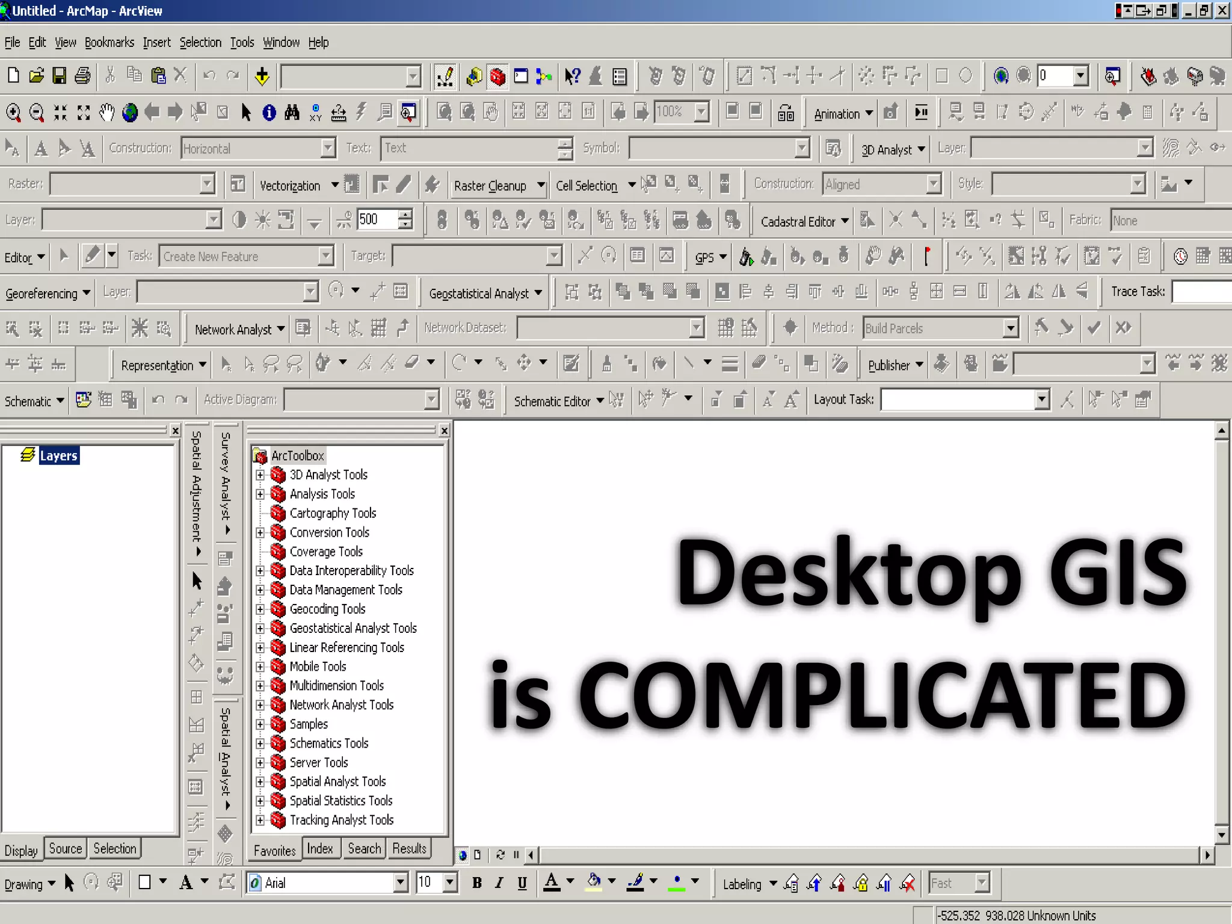Select the Pan hand tool
The height and width of the screenshot is (924, 1232).
point(106,112)
